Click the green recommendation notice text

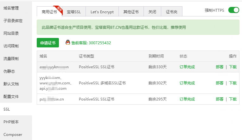click(x=114, y=27)
